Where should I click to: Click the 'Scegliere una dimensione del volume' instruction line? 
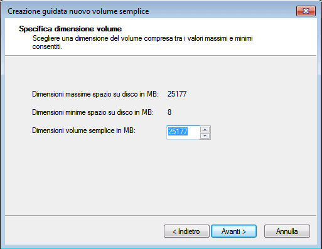pos(142,38)
